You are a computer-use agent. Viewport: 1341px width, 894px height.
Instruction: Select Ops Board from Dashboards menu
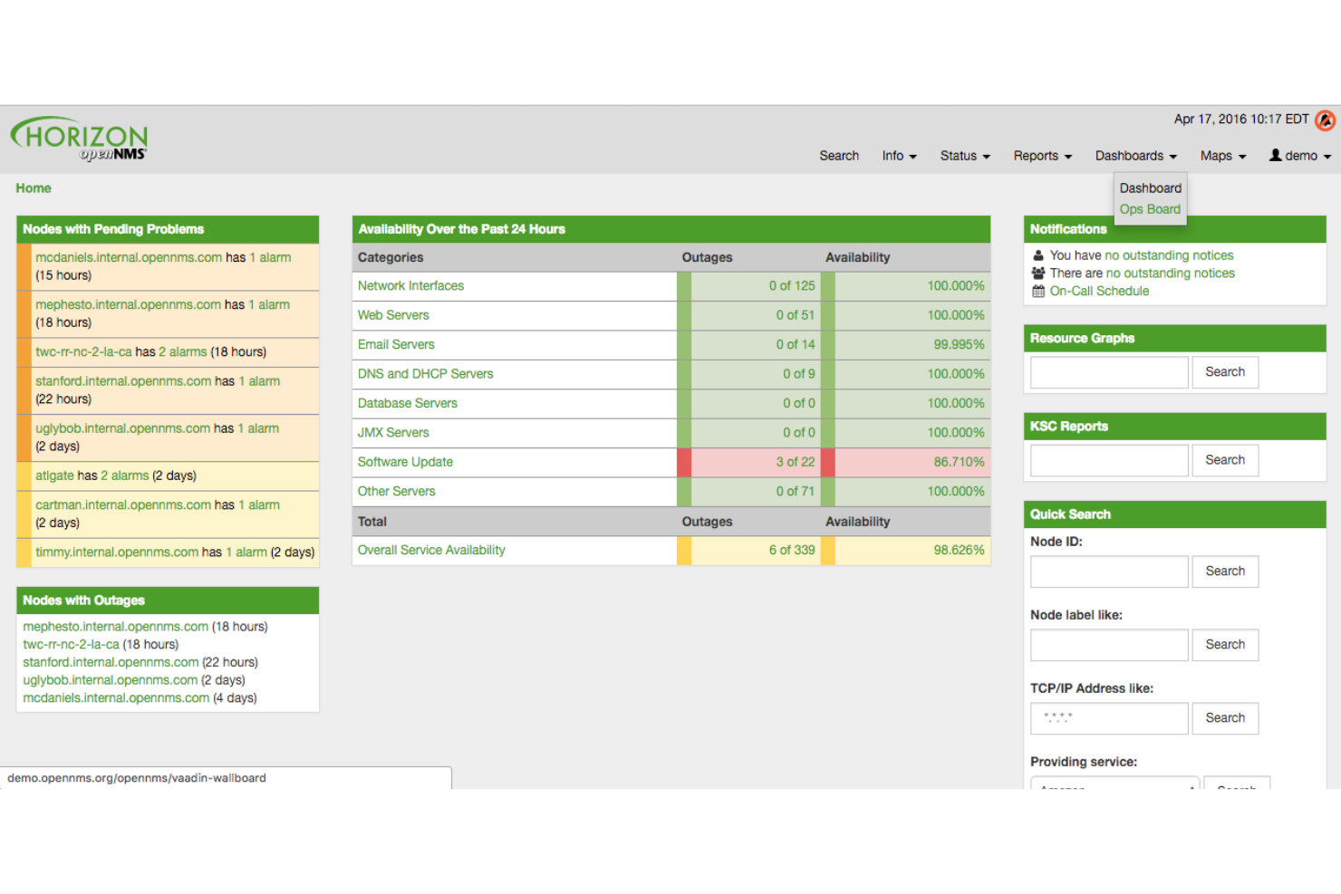pyautogui.click(x=1150, y=209)
